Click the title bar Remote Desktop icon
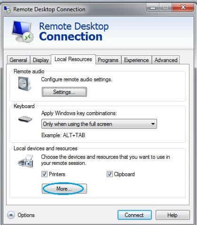Image resolution: width=197 pixels, height=225 pixels. pyautogui.click(x=7, y=9)
